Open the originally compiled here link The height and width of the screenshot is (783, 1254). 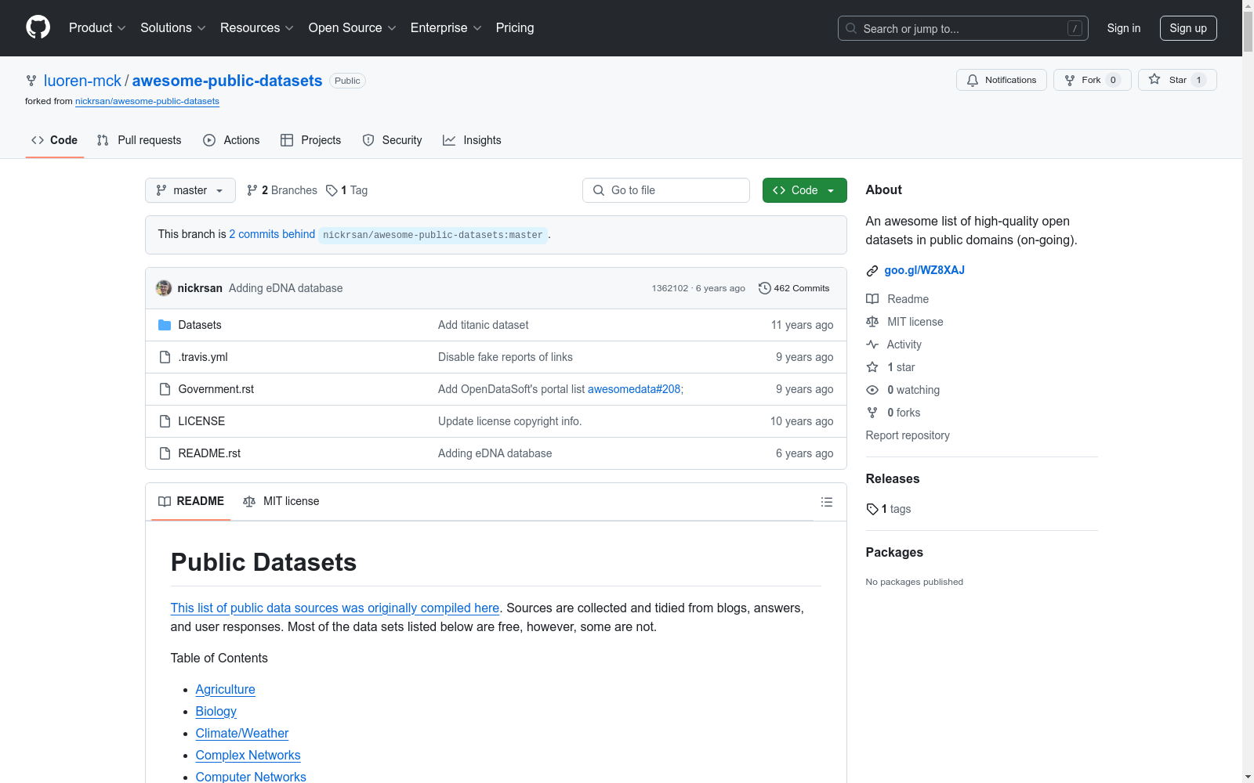tap(335, 608)
